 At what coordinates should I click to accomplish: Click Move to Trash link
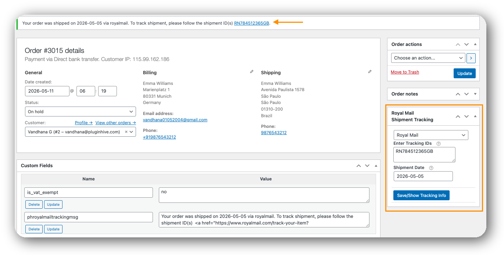pyautogui.click(x=405, y=72)
